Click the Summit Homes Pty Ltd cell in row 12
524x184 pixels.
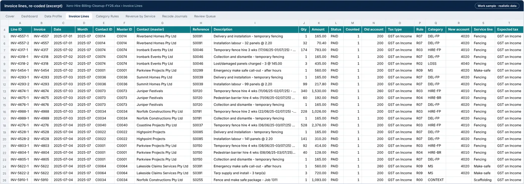(x=162, y=84)
